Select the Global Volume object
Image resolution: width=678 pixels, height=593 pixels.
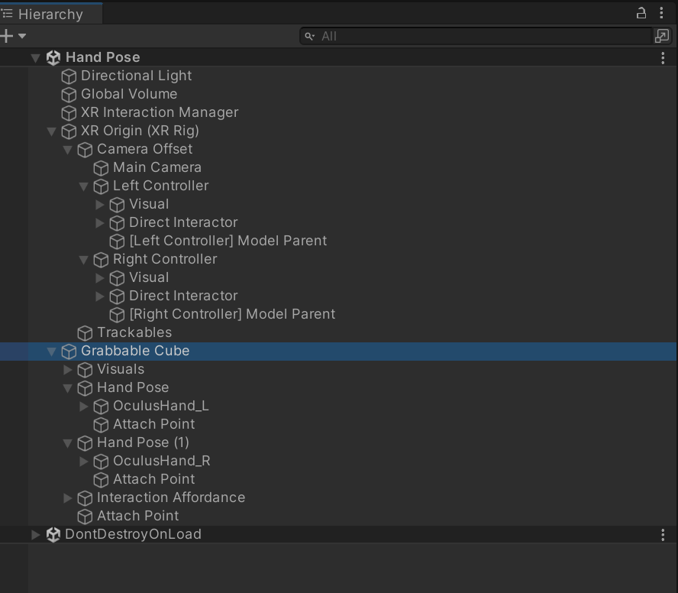click(x=129, y=94)
